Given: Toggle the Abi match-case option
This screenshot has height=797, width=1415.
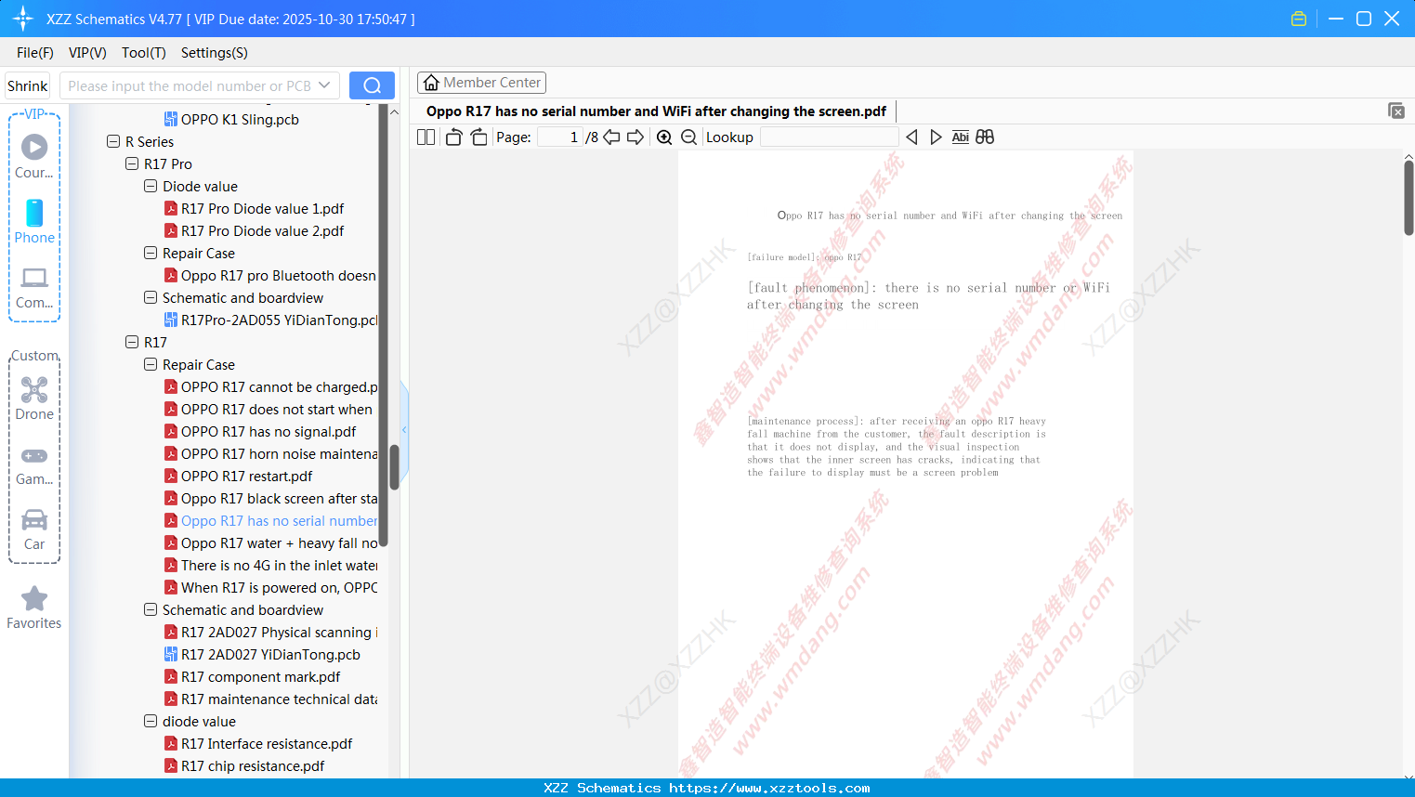Looking at the screenshot, I should coord(961,137).
